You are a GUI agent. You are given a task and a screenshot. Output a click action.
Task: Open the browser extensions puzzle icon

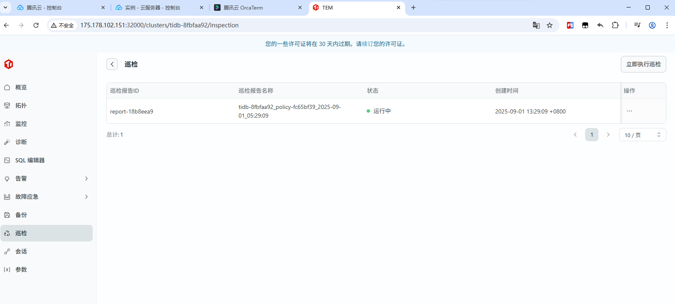coord(615,25)
